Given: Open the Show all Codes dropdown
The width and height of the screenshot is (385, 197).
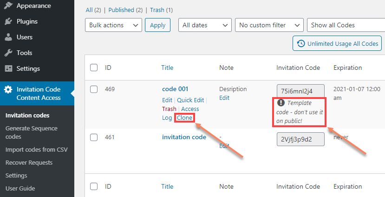Looking at the screenshot, I should click(x=346, y=25).
